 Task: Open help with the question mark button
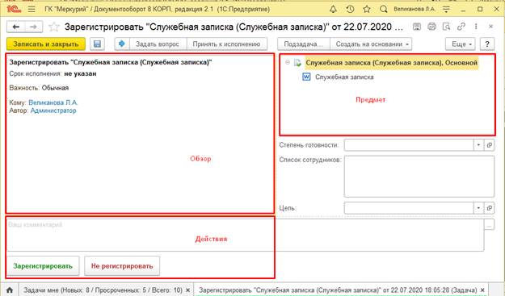(487, 44)
